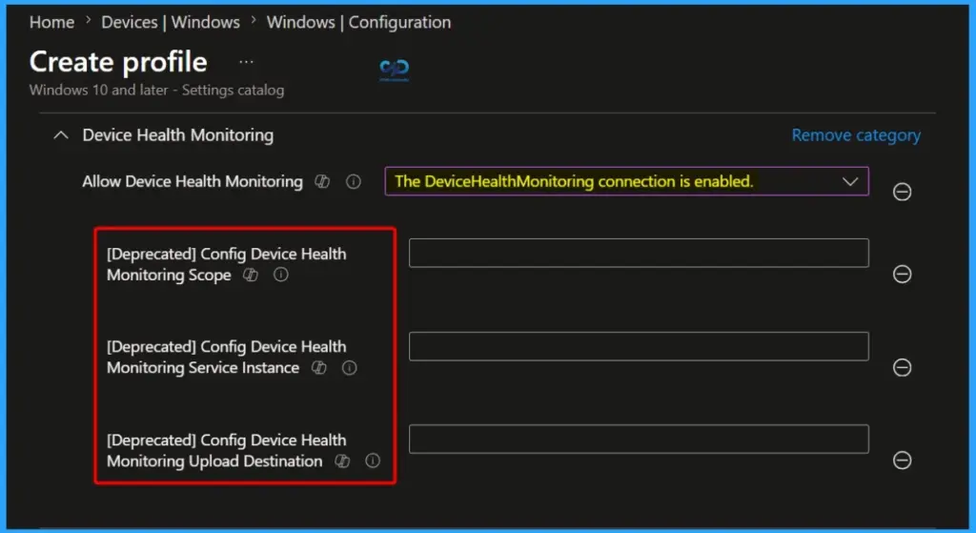
Task: Open Copilot icon beside Monitoring Scope setting
Action: point(251,275)
